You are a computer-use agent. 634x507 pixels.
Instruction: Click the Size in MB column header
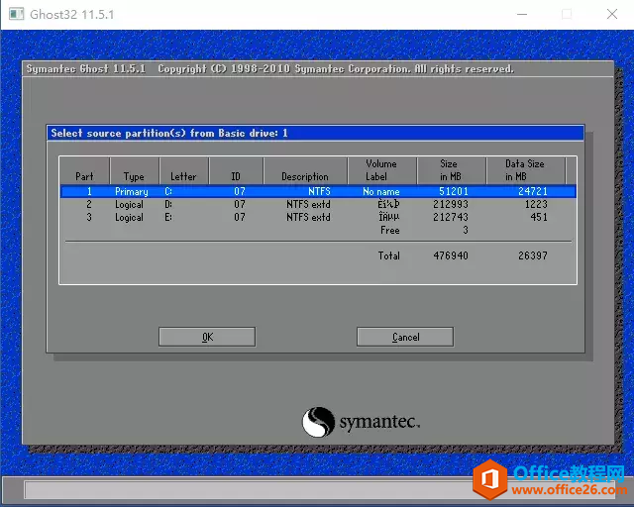tap(450, 170)
